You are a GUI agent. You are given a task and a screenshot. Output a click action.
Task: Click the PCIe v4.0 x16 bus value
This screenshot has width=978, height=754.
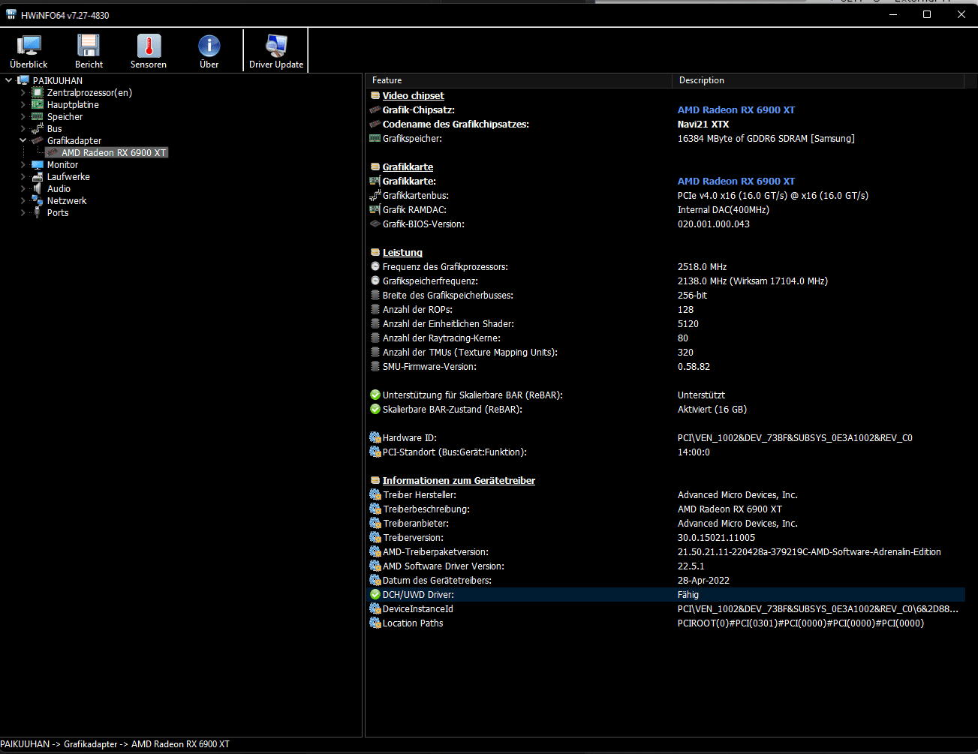773,195
